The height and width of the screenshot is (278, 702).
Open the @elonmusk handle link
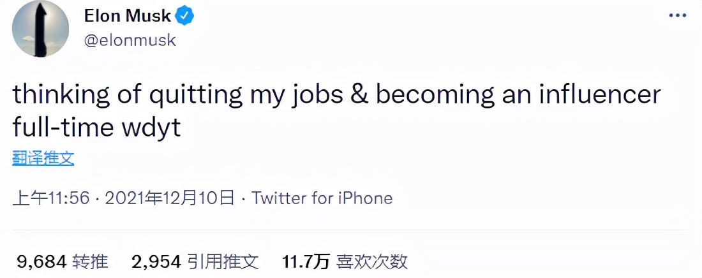pos(130,41)
